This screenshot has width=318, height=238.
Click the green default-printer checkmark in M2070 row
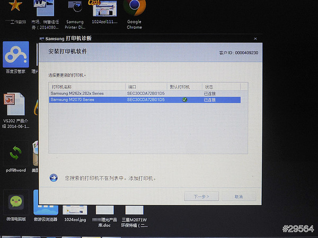tap(184, 99)
